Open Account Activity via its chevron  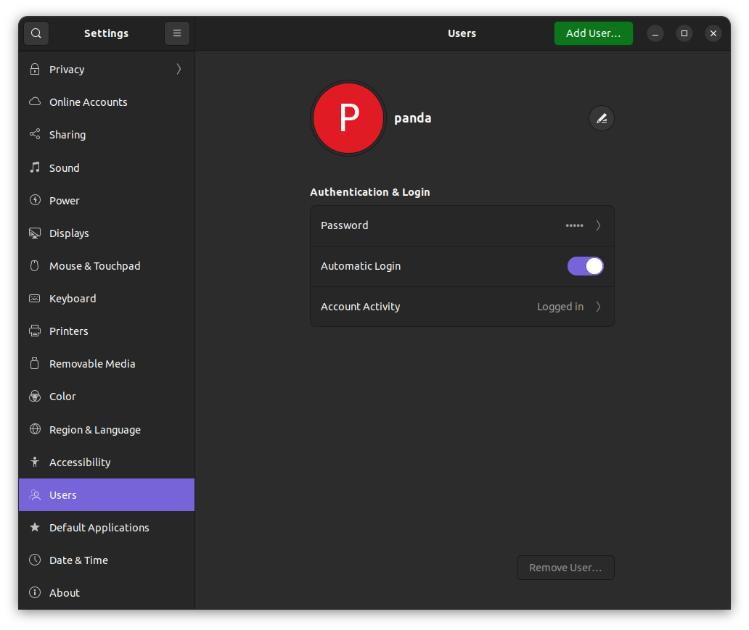coord(598,307)
